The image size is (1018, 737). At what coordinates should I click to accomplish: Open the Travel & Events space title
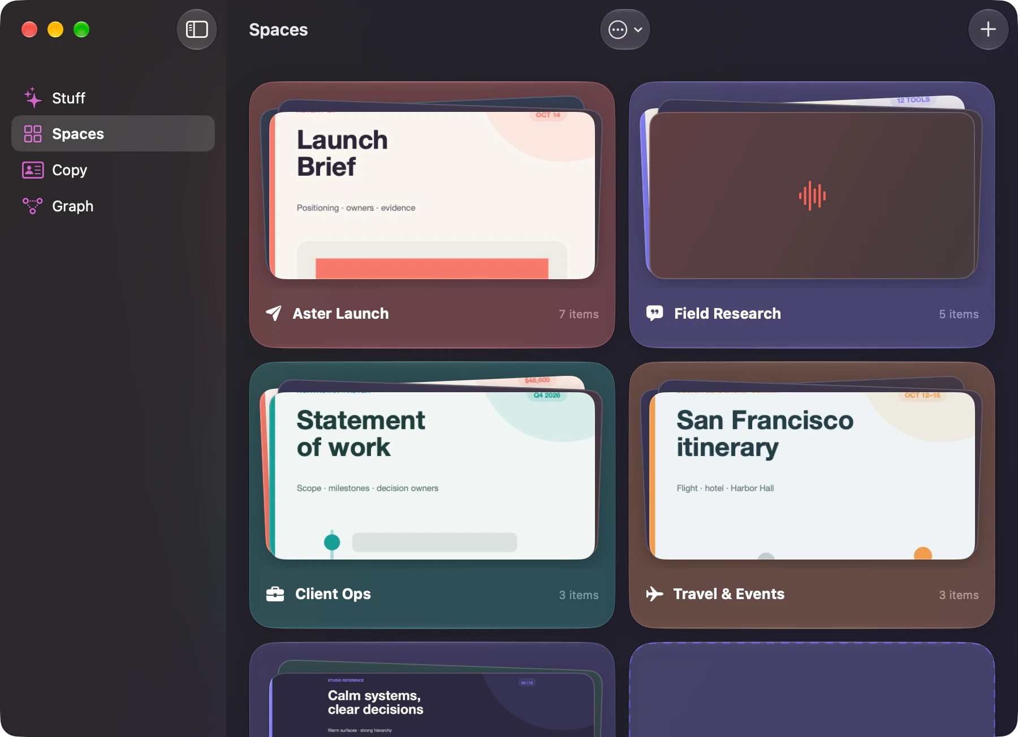pos(729,594)
